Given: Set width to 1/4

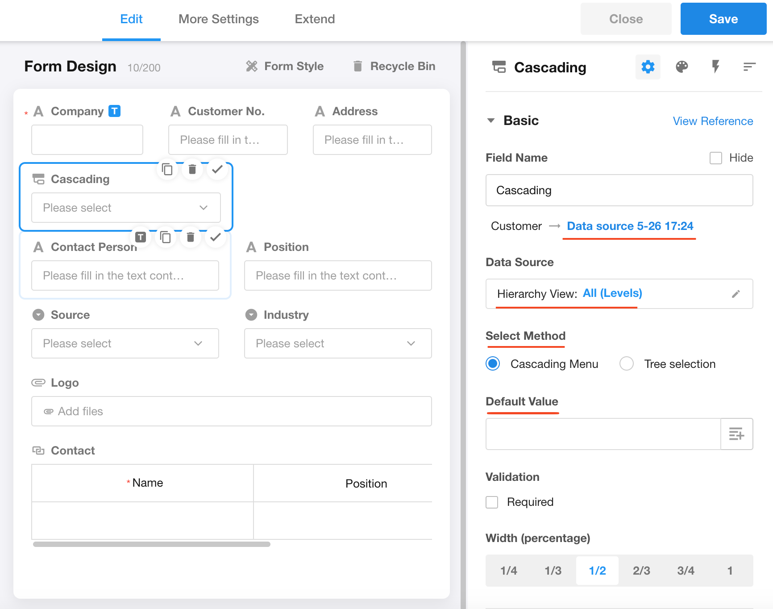Looking at the screenshot, I should [x=508, y=571].
